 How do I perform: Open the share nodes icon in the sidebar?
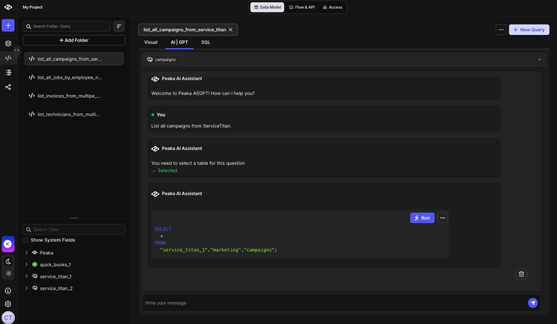[x=8, y=87]
